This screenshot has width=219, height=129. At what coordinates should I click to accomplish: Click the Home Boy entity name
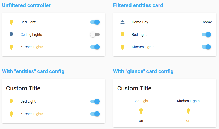[x=140, y=22]
